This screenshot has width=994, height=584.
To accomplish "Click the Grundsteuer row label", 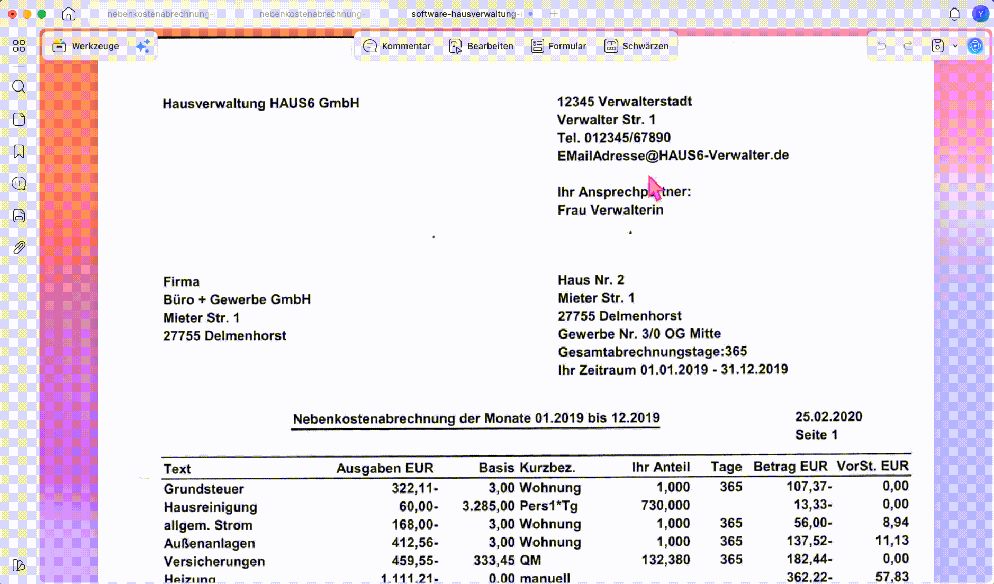I will (204, 489).
